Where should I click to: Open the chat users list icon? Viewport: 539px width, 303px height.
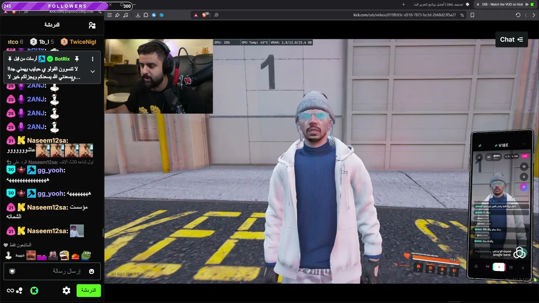pyautogui.click(x=92, y=25)
